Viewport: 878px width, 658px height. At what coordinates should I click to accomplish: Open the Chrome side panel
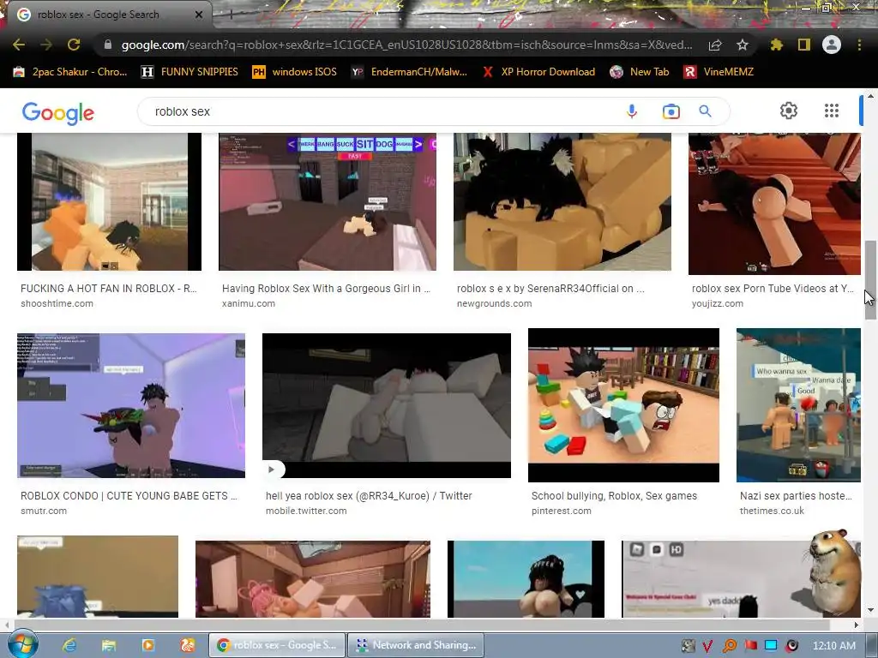click(x=804, y=45)
